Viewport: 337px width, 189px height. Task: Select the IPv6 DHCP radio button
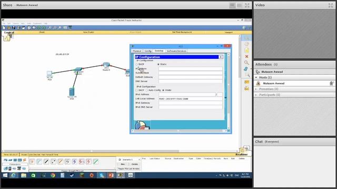136,90
